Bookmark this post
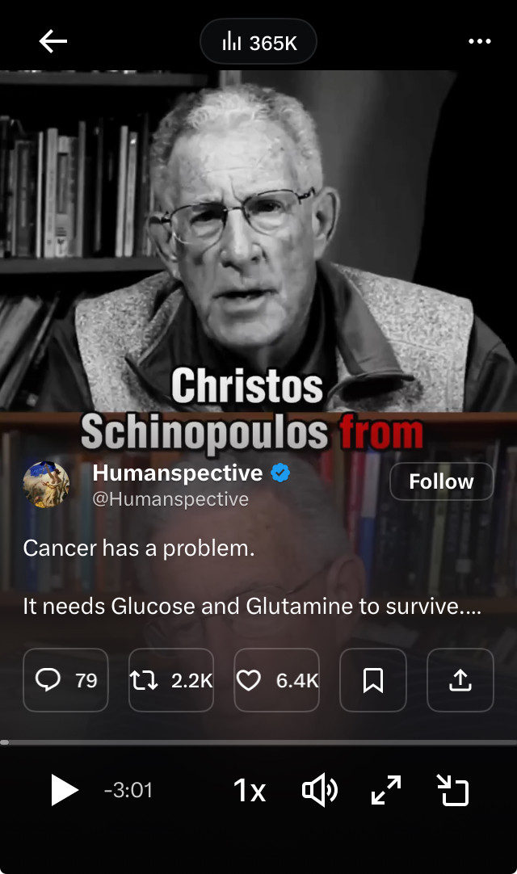The width and height of the screenshot is (517, 874). (373, 680)
